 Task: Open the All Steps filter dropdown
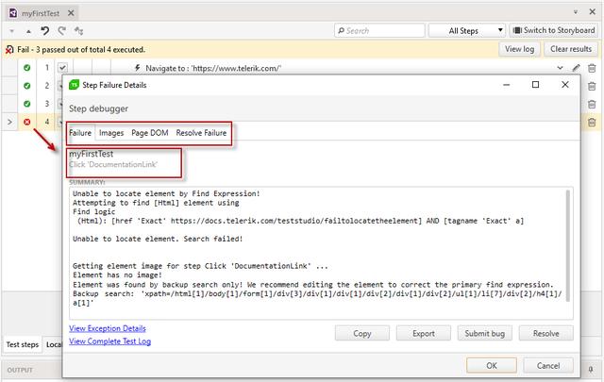[467, 30]
